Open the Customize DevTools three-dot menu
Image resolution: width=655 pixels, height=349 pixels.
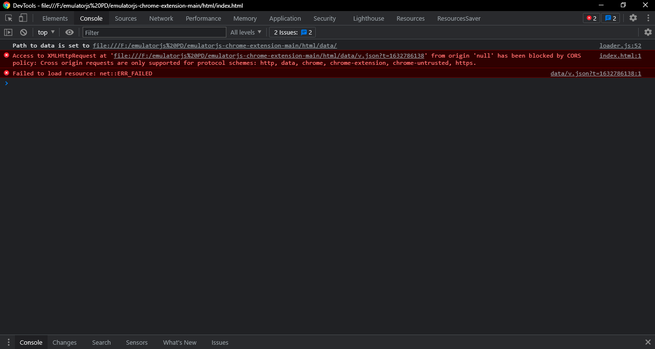click(x=647, y=18)
